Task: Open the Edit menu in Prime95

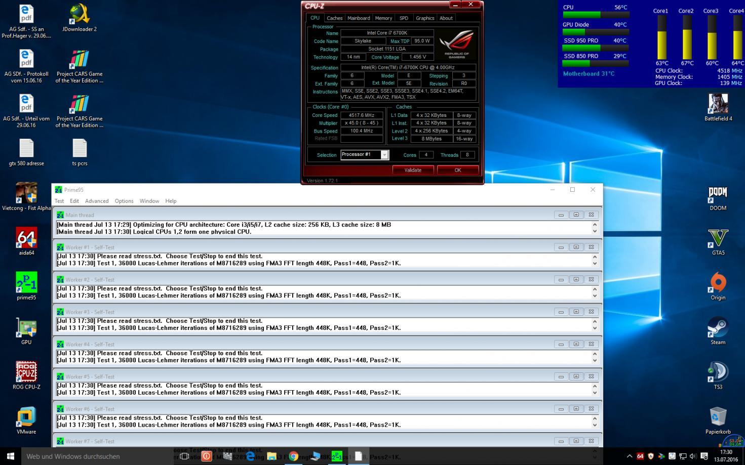Action: pyautogui.click(x=74, y=201)
